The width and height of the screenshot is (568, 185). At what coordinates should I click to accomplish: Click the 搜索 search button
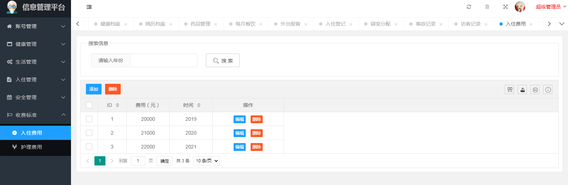[x=223, y=60]
